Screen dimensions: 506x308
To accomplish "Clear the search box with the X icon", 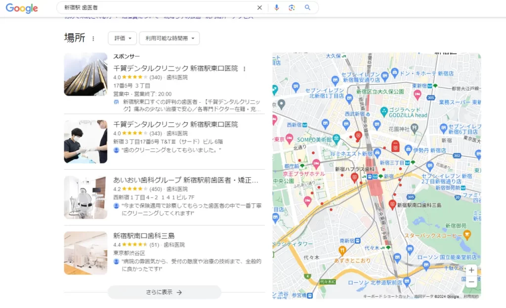I will click(x=259, y=7).
